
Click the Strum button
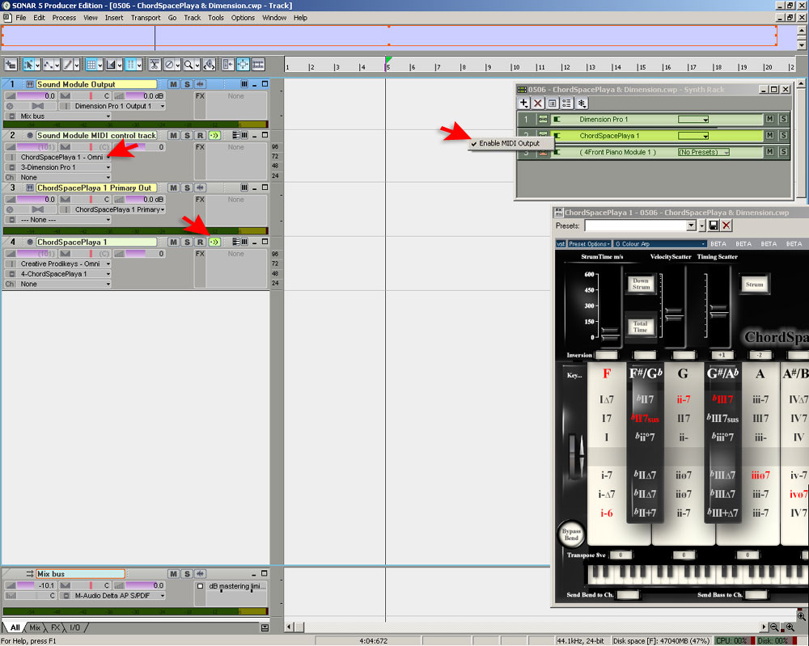(754, 284)
